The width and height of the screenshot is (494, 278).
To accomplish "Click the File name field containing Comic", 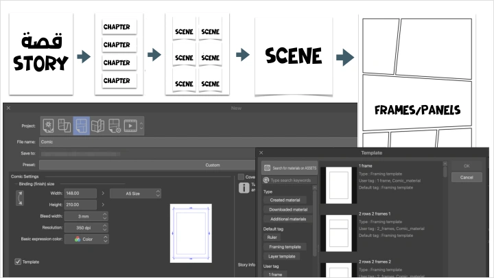I will (x=198, y=142).
